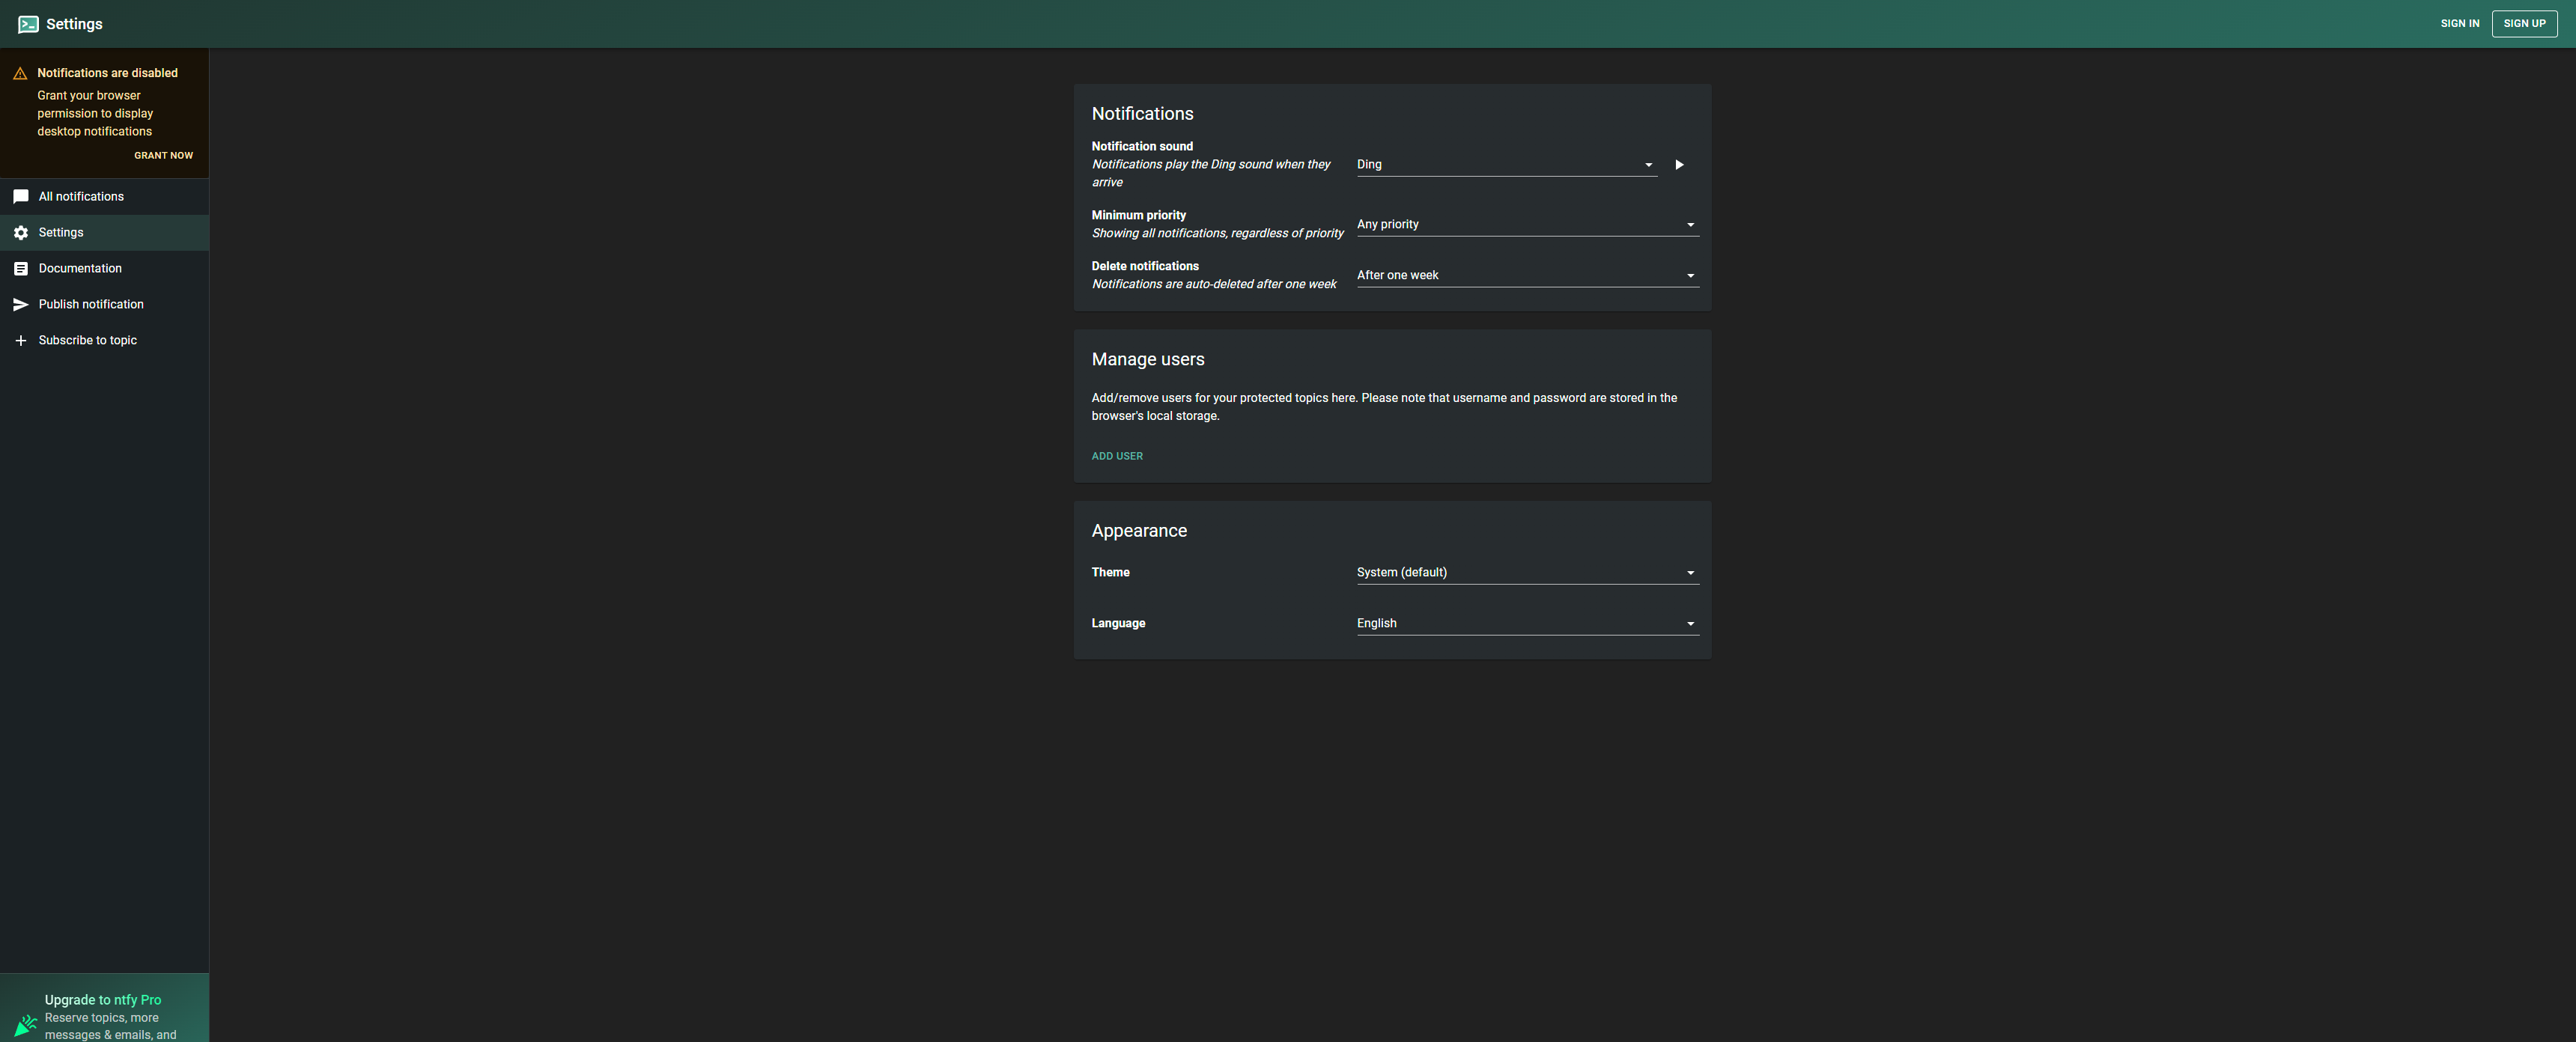Choose Publish notification in sidebar
This screenshot has height=1042, width=2576.
pos(104,305)
